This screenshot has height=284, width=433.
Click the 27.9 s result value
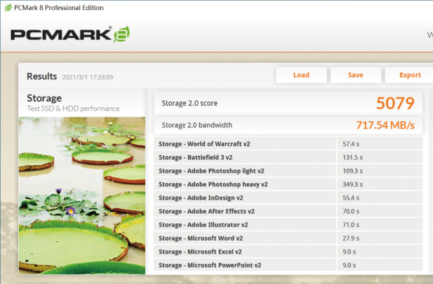coord(351,238)
